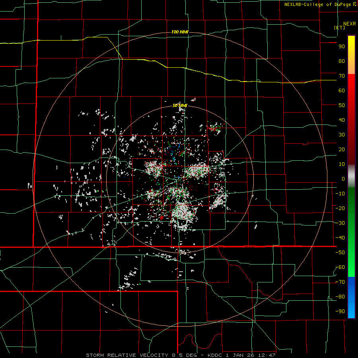The image size is (358, 358).
Task: Click the positive 10 scale value
Action: click(x=342, y=164)
